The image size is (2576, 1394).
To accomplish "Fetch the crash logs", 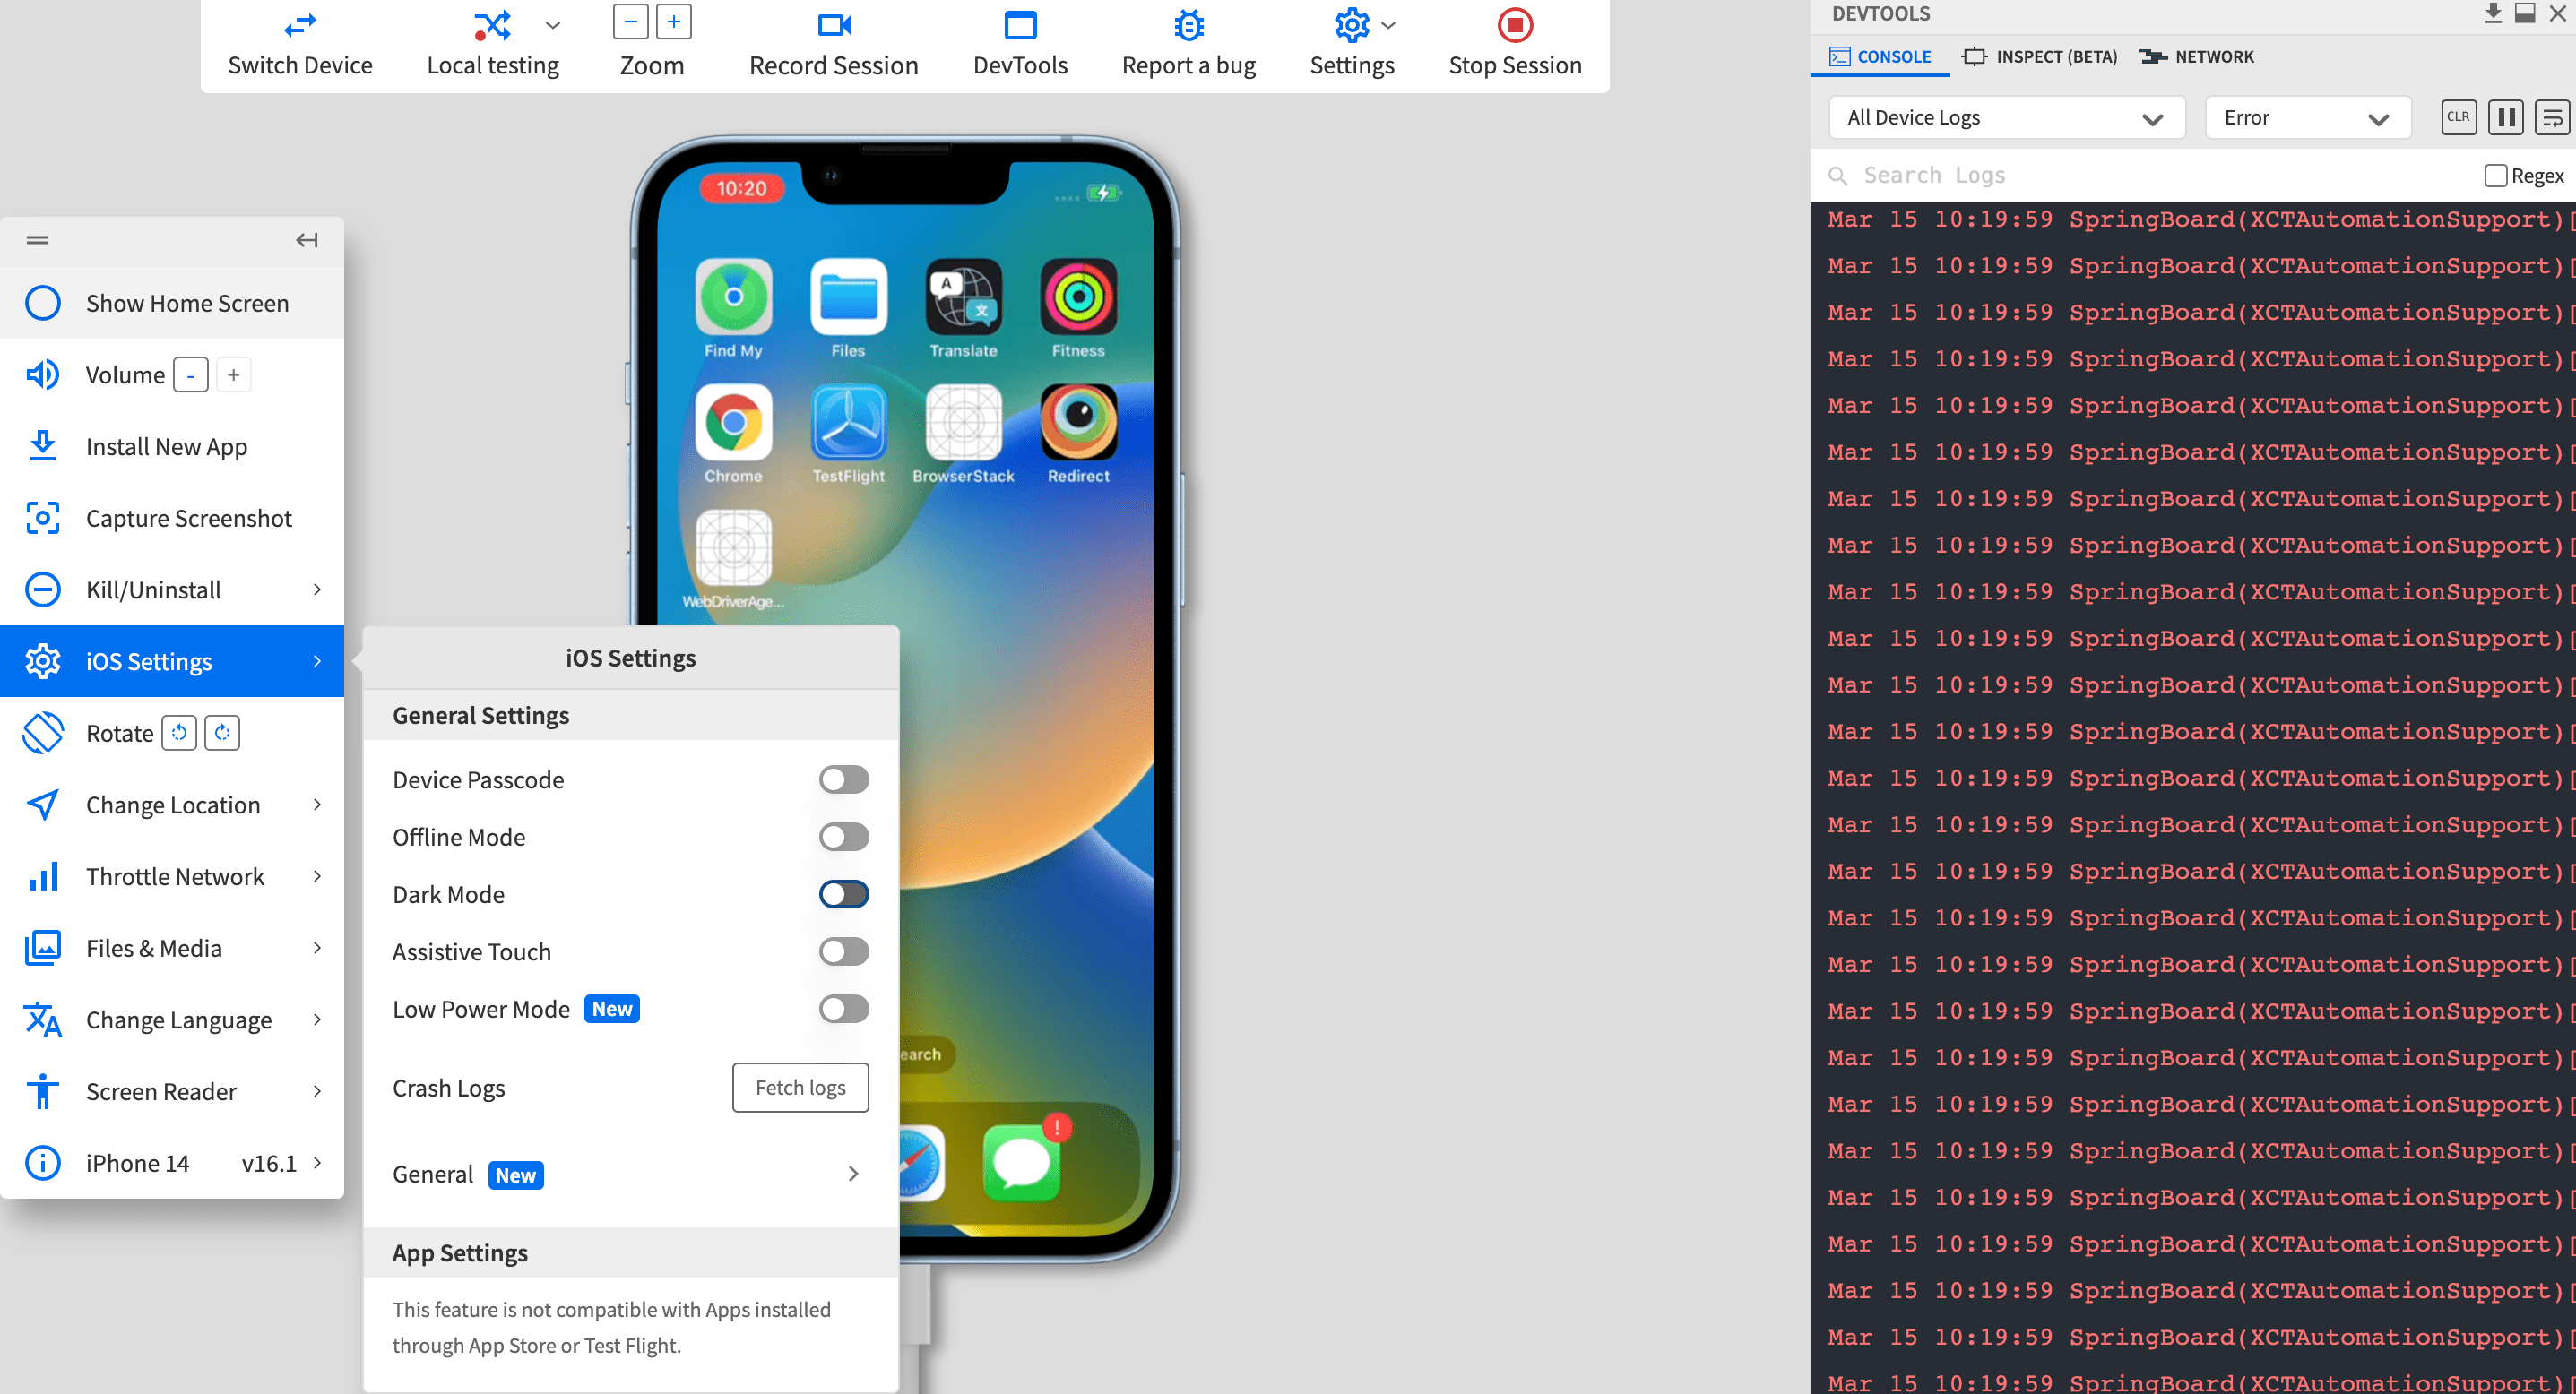I will pos(799,1088).
